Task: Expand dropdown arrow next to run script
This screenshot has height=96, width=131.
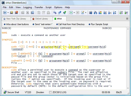Action: [x=74, y=13]
